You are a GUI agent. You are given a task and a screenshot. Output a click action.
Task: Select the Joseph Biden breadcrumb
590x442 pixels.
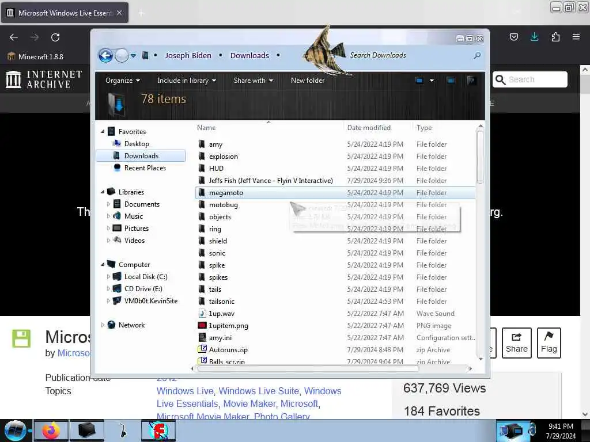[x=188, y=55]
